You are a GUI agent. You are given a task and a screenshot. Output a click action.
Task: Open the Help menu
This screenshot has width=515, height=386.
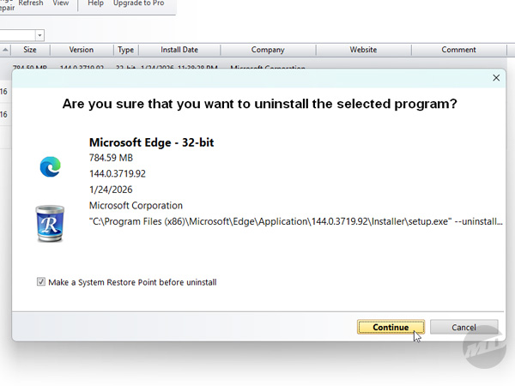tap(95, 3)
